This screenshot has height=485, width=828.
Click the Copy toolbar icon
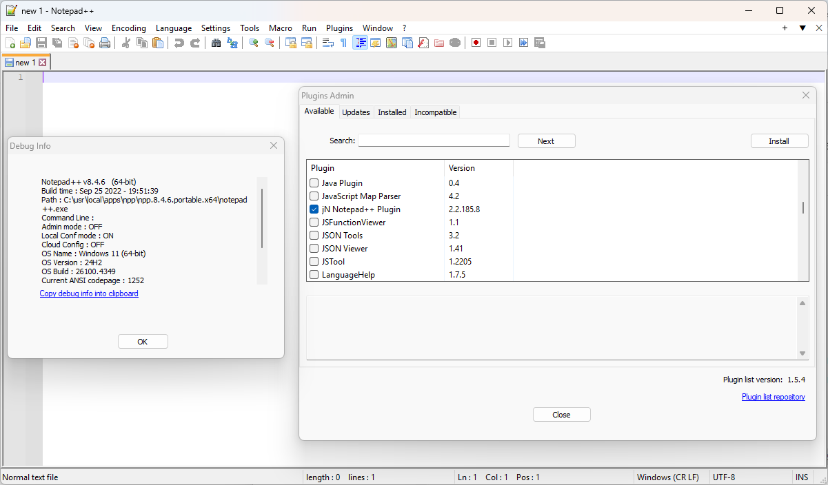pyautogui.click(x=142, y=43)
